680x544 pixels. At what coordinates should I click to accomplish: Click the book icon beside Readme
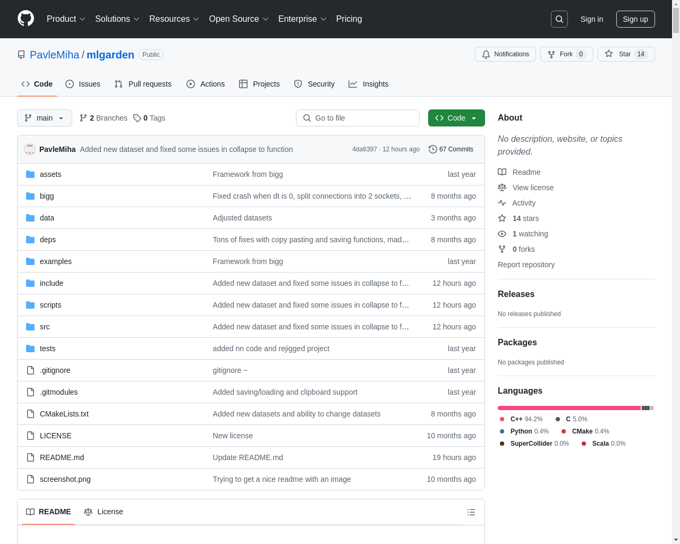click(x=502, y=172)
